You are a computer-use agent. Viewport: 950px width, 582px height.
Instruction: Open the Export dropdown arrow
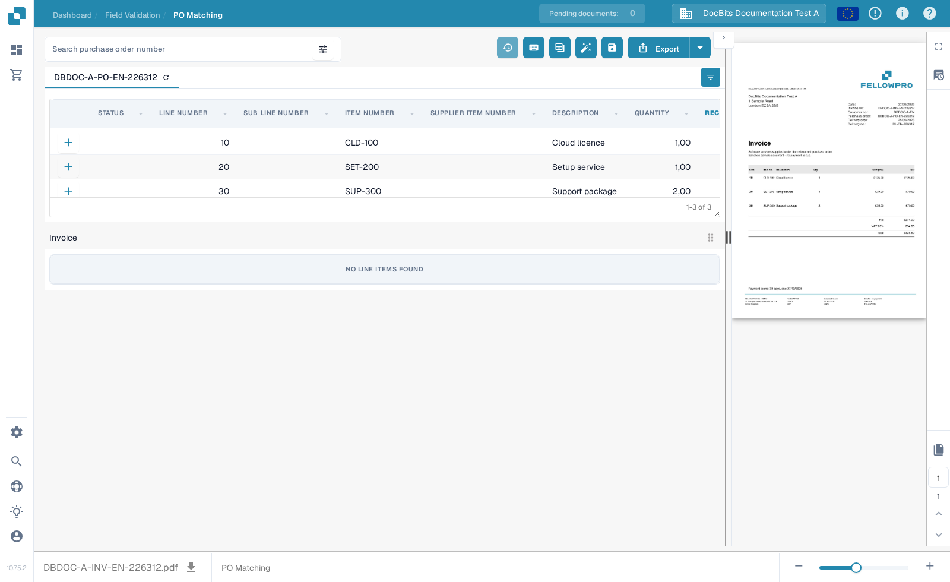pos(700,48)
